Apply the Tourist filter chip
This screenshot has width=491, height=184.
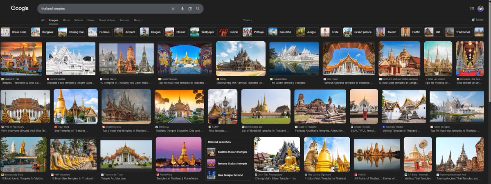[387, 32]
